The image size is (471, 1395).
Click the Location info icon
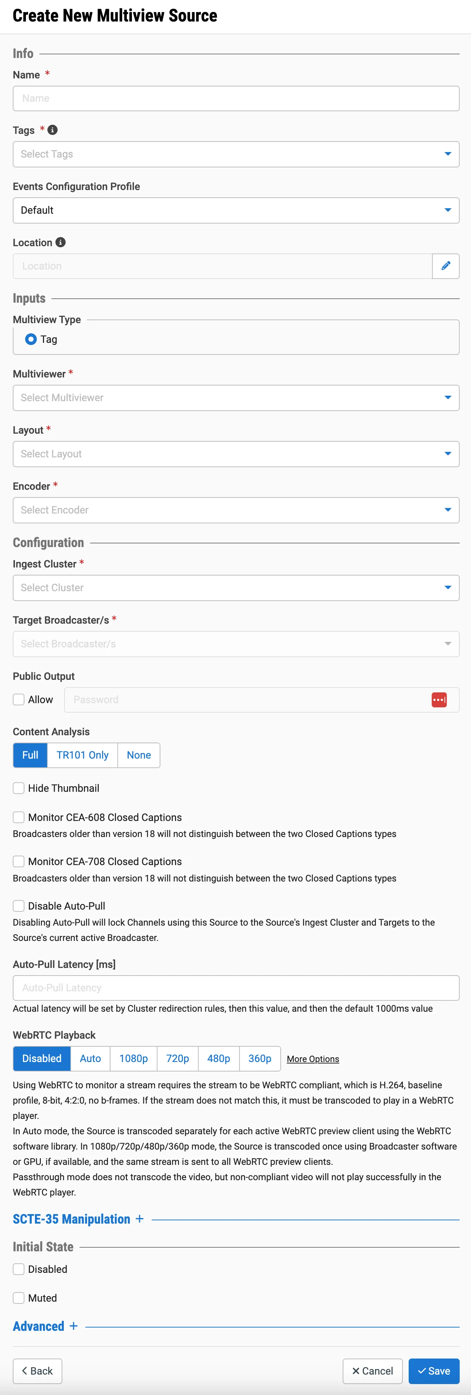click(61, 242)
